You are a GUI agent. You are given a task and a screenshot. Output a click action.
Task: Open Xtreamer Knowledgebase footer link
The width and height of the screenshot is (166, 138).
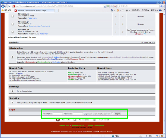(95, 126)
